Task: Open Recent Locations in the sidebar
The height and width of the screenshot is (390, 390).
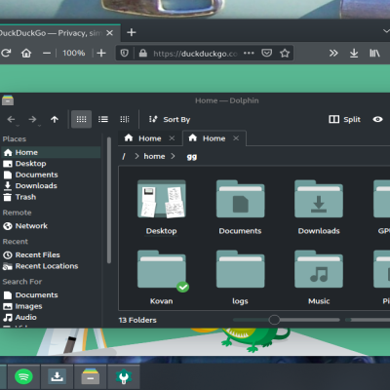Action: tap(51, 266)
